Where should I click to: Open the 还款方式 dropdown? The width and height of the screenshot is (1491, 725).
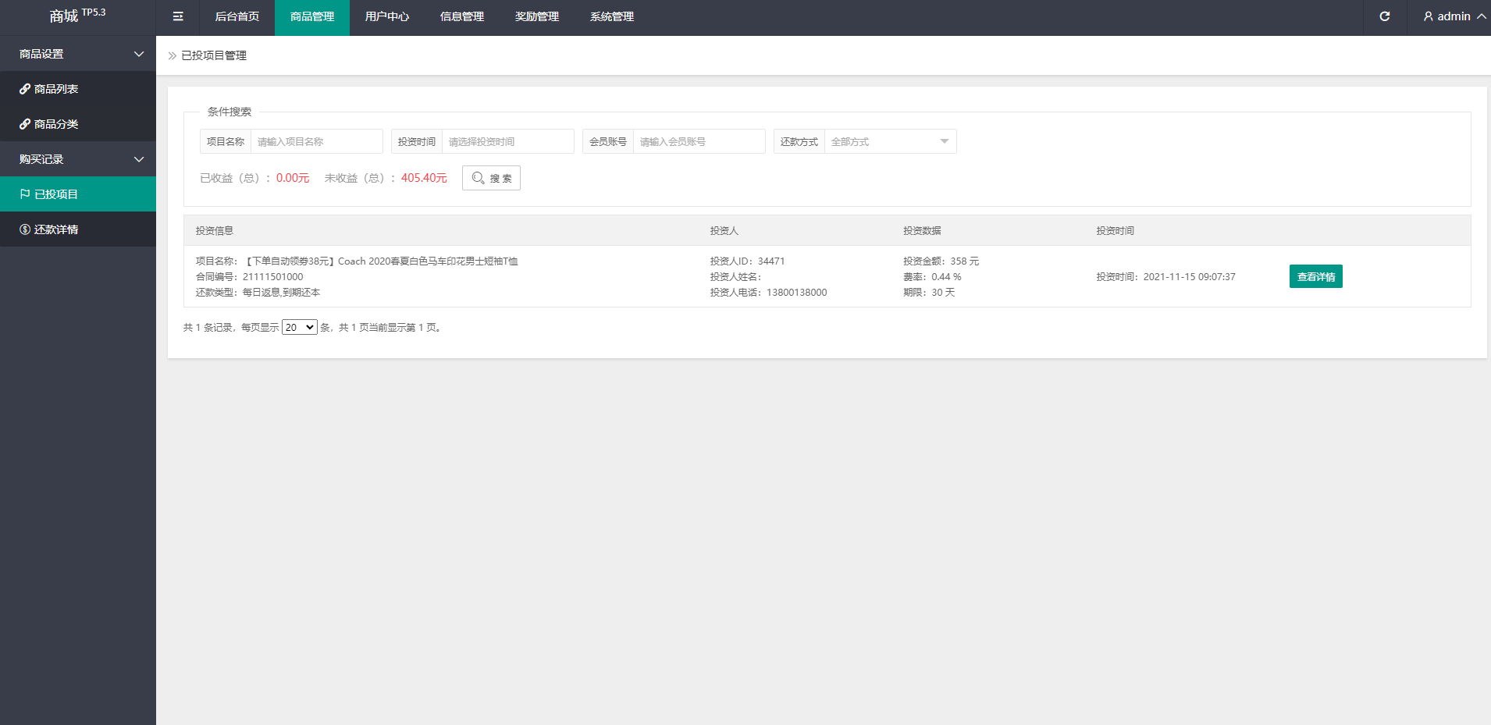pos(889,141)
